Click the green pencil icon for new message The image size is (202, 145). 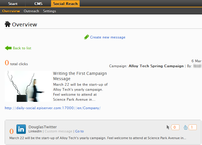(x=86, y=37)
